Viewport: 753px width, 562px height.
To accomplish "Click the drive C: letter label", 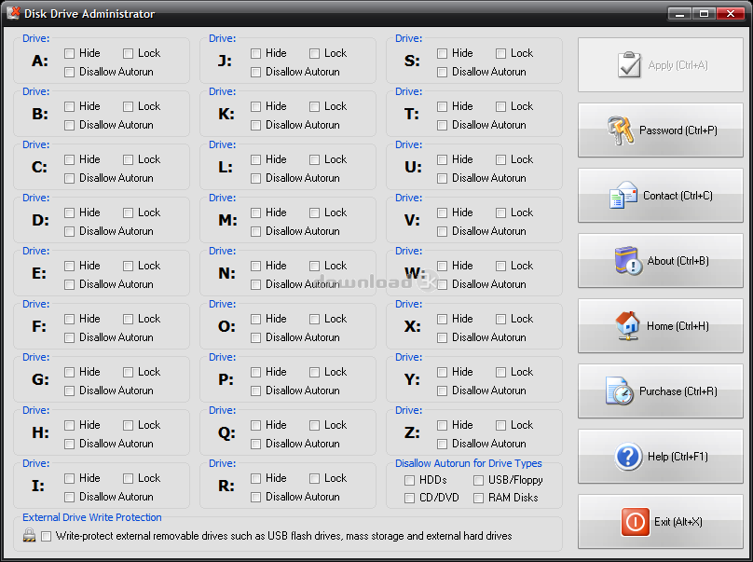I will point(39,167).
